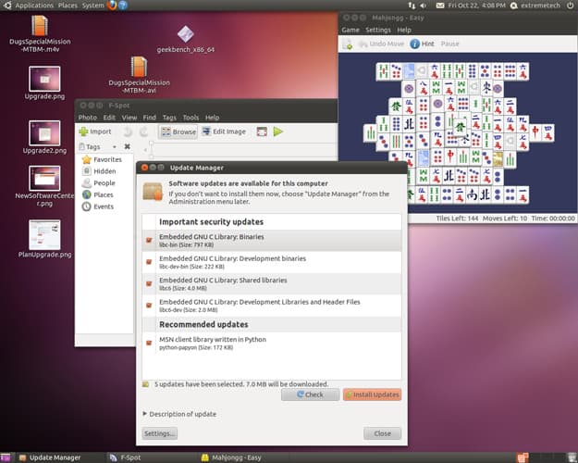
Task: Switch to Browse mode in F-Spot
Action: click(x=178, y=131)
